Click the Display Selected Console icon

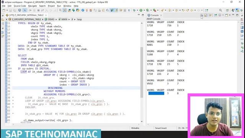tap(220, 15)
